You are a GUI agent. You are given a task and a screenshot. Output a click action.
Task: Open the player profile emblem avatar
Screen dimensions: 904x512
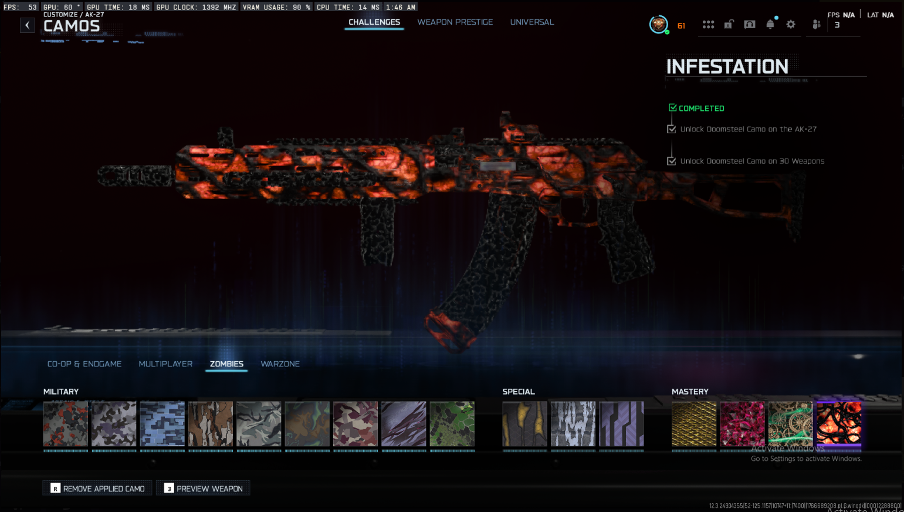[x=658, y=25]
